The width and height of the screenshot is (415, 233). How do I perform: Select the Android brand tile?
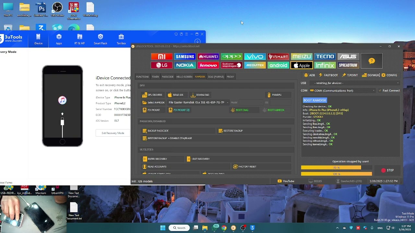click(278, 65)
